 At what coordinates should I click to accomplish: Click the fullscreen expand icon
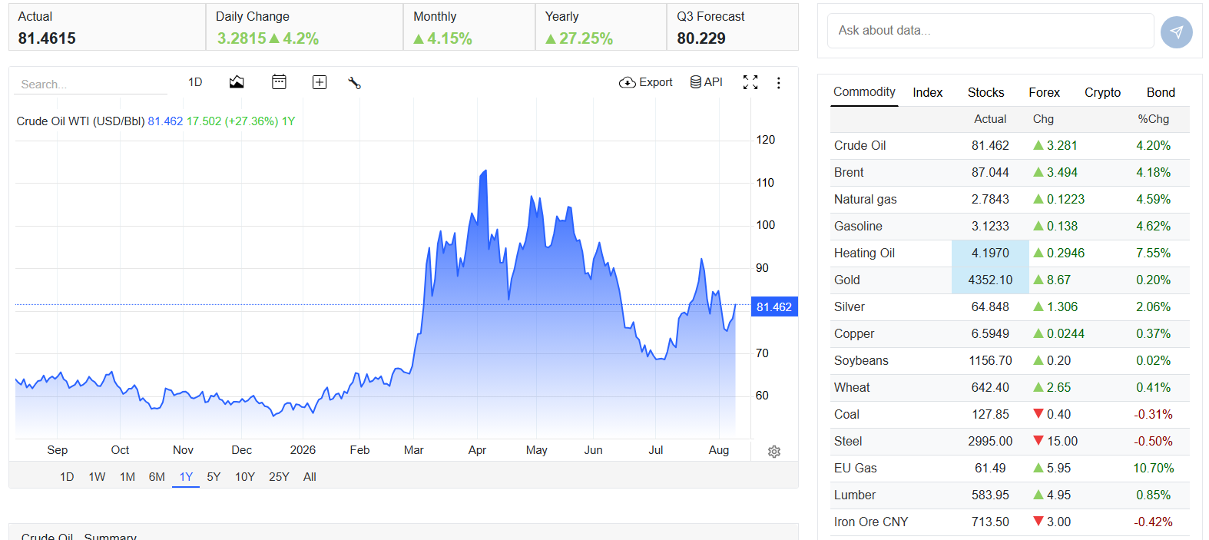[750, 82]
